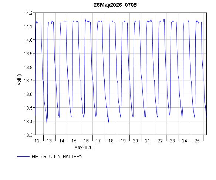Click the blue legend line swatch

23,156
